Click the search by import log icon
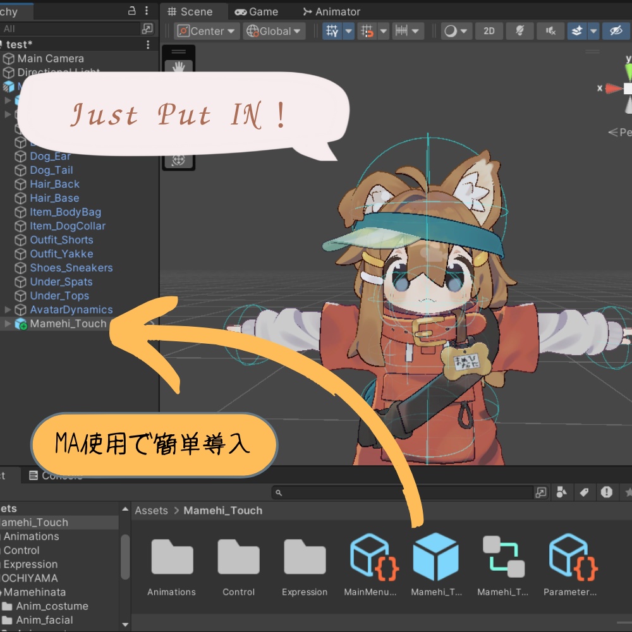Screen dimensions: 632x632 [606, 492]
